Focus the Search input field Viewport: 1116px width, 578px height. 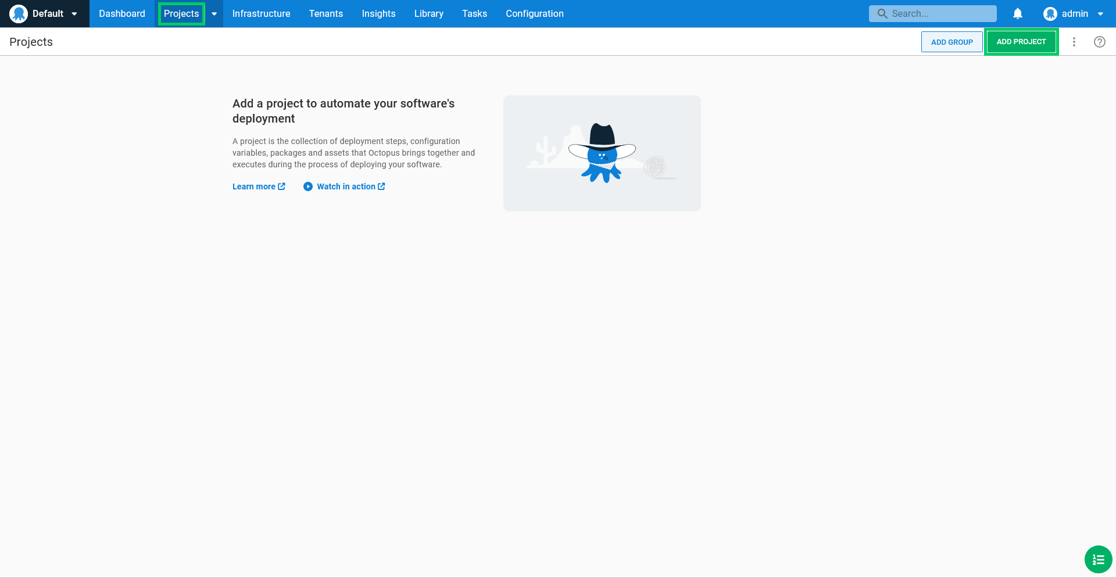click(932, 13)
